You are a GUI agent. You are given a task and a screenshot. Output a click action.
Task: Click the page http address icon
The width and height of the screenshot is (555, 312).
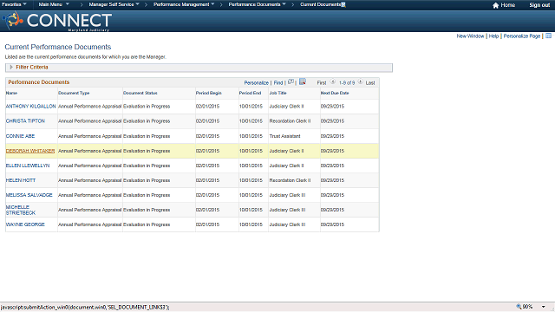pyautogui.click(x=548, y=36)
